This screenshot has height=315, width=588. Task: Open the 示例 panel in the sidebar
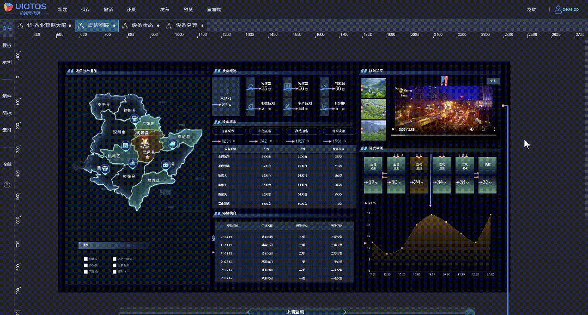click(7, 62)
